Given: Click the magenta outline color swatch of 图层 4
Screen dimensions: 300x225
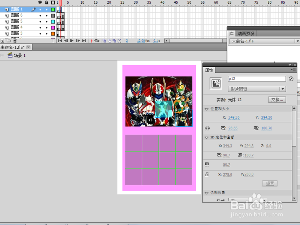Looking at the screenshot, I should pos(53,28).
